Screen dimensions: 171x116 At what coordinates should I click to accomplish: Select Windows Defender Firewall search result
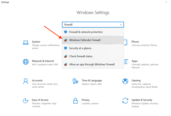pos(93,40)
